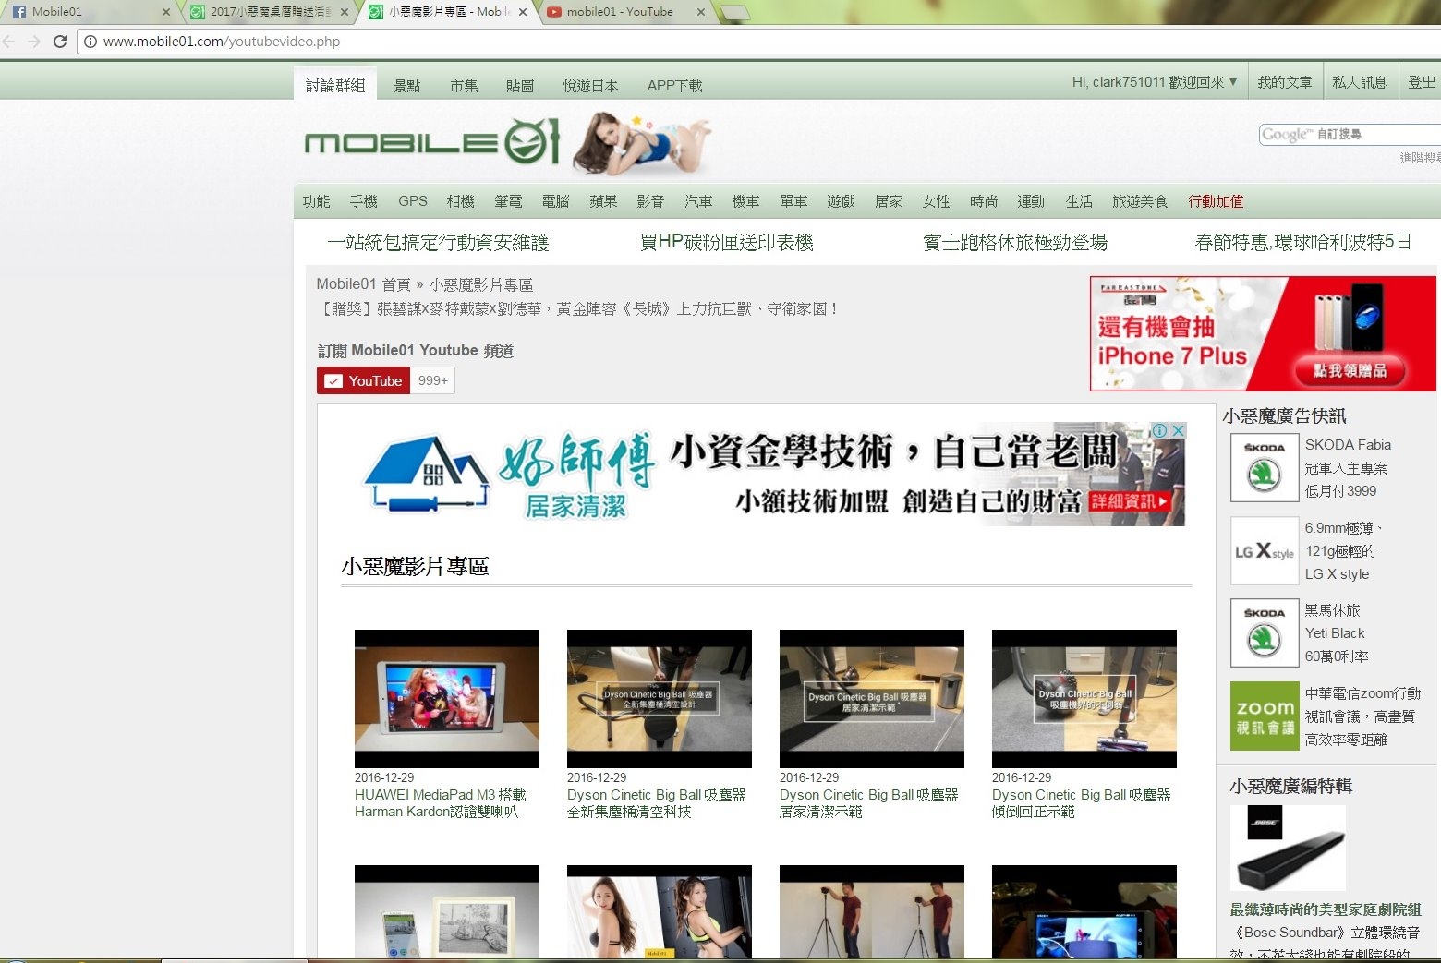
Task: Go to Mobile01 首頁 in breadcrumb
Action: pyautogui.click(x=363, y=284)
